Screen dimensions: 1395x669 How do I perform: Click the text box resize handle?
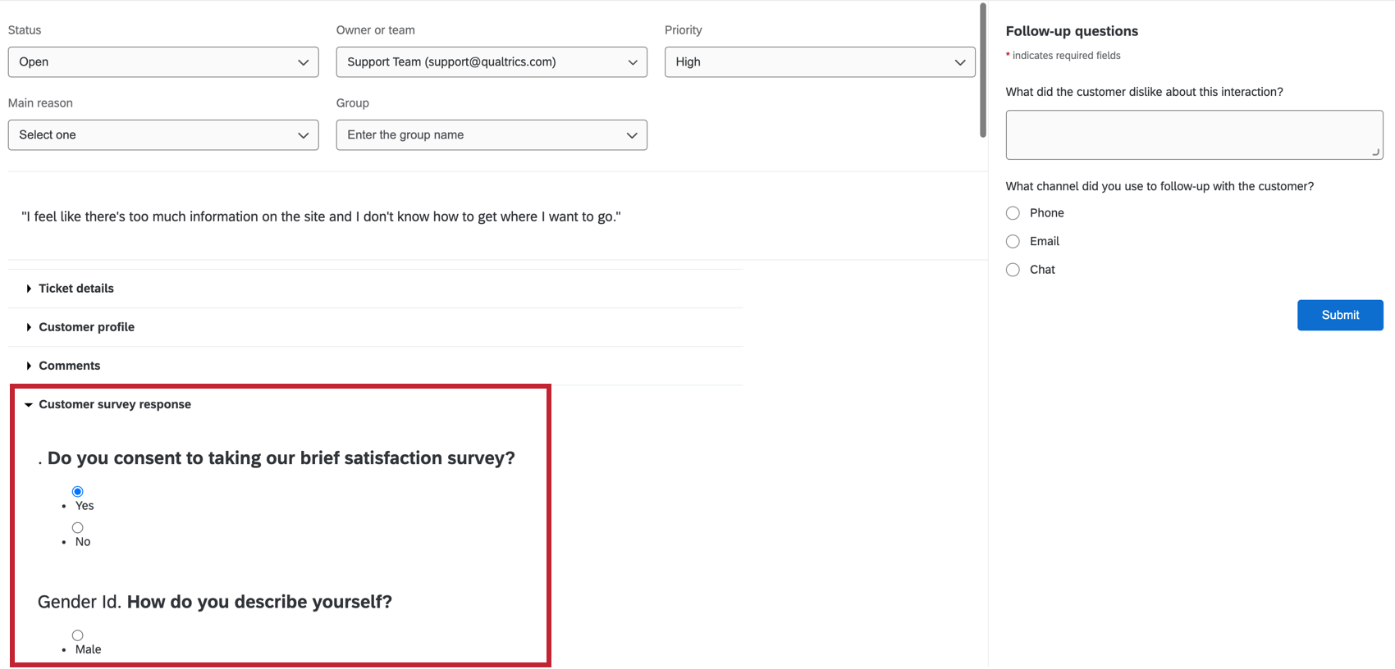(x=1377, y=152)
